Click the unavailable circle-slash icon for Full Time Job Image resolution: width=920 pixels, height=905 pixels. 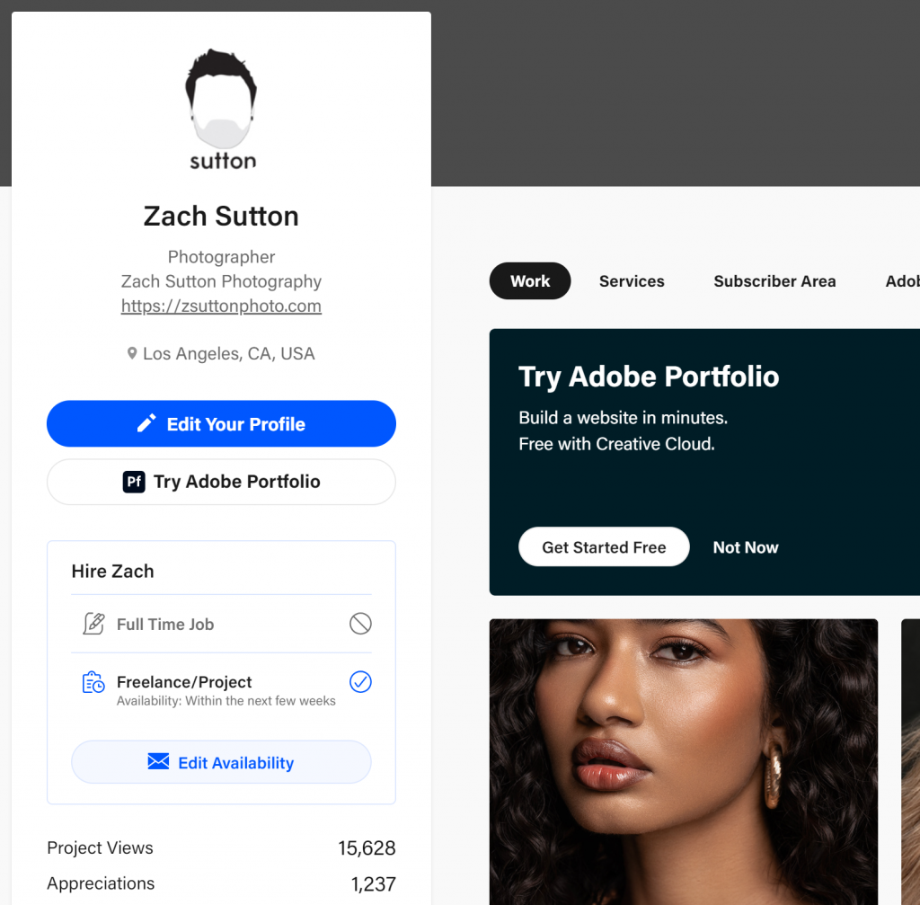click(360, 624)
